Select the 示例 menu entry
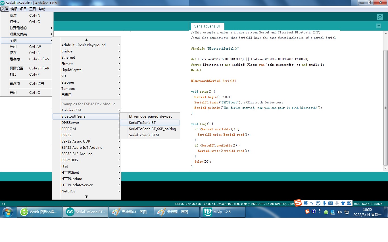388x242 pixels. click(x=27, y=41)
